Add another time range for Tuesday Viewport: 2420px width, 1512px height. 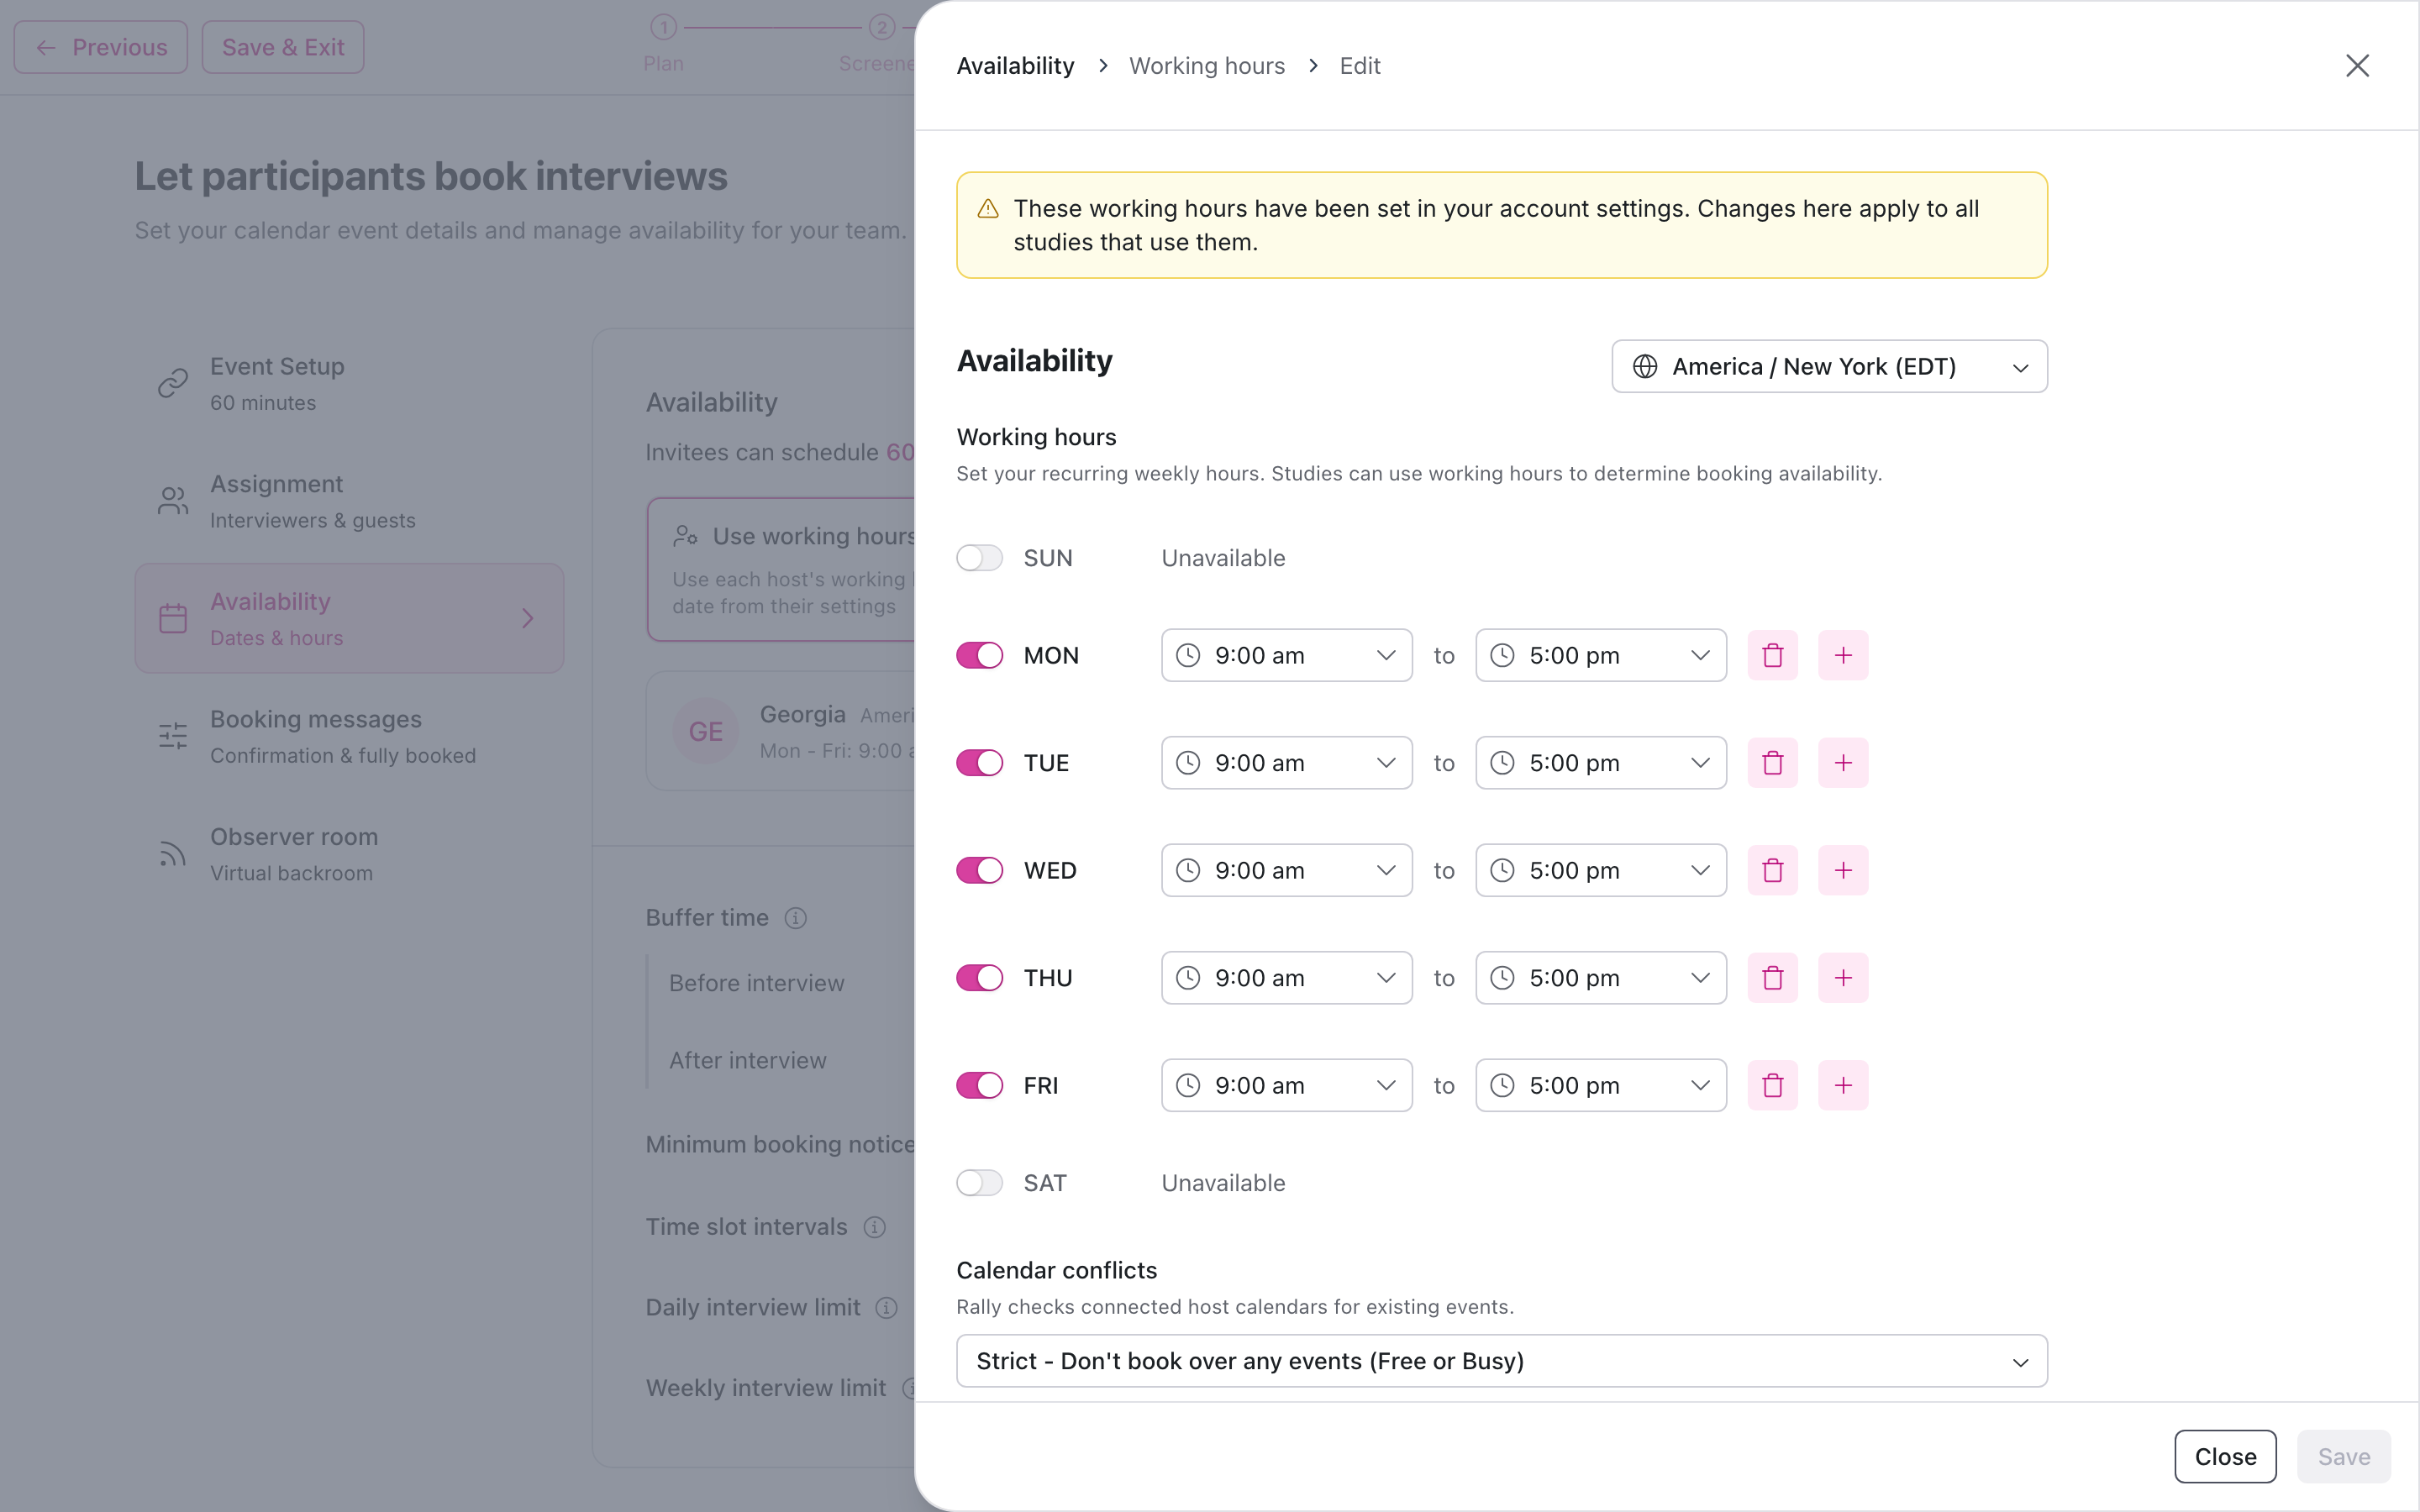1843,763
